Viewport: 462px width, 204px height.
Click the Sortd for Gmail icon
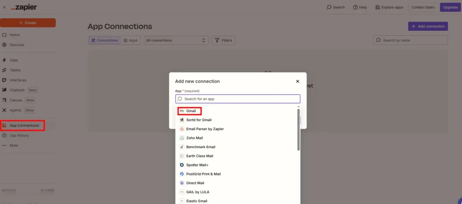(182, 120)
